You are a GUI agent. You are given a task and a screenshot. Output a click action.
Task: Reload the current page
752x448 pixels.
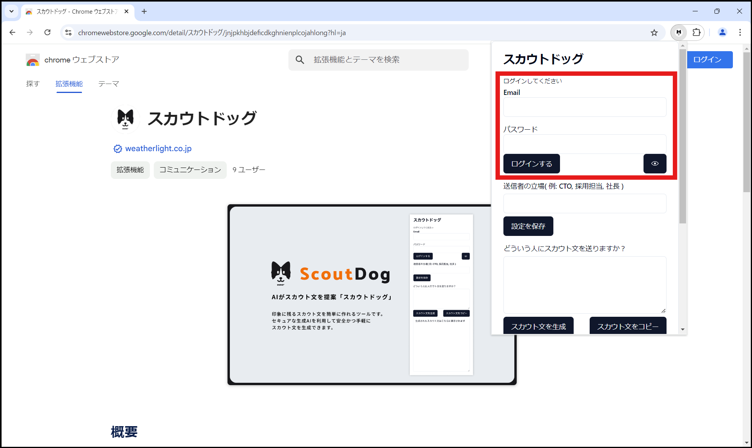coord(47,32)
